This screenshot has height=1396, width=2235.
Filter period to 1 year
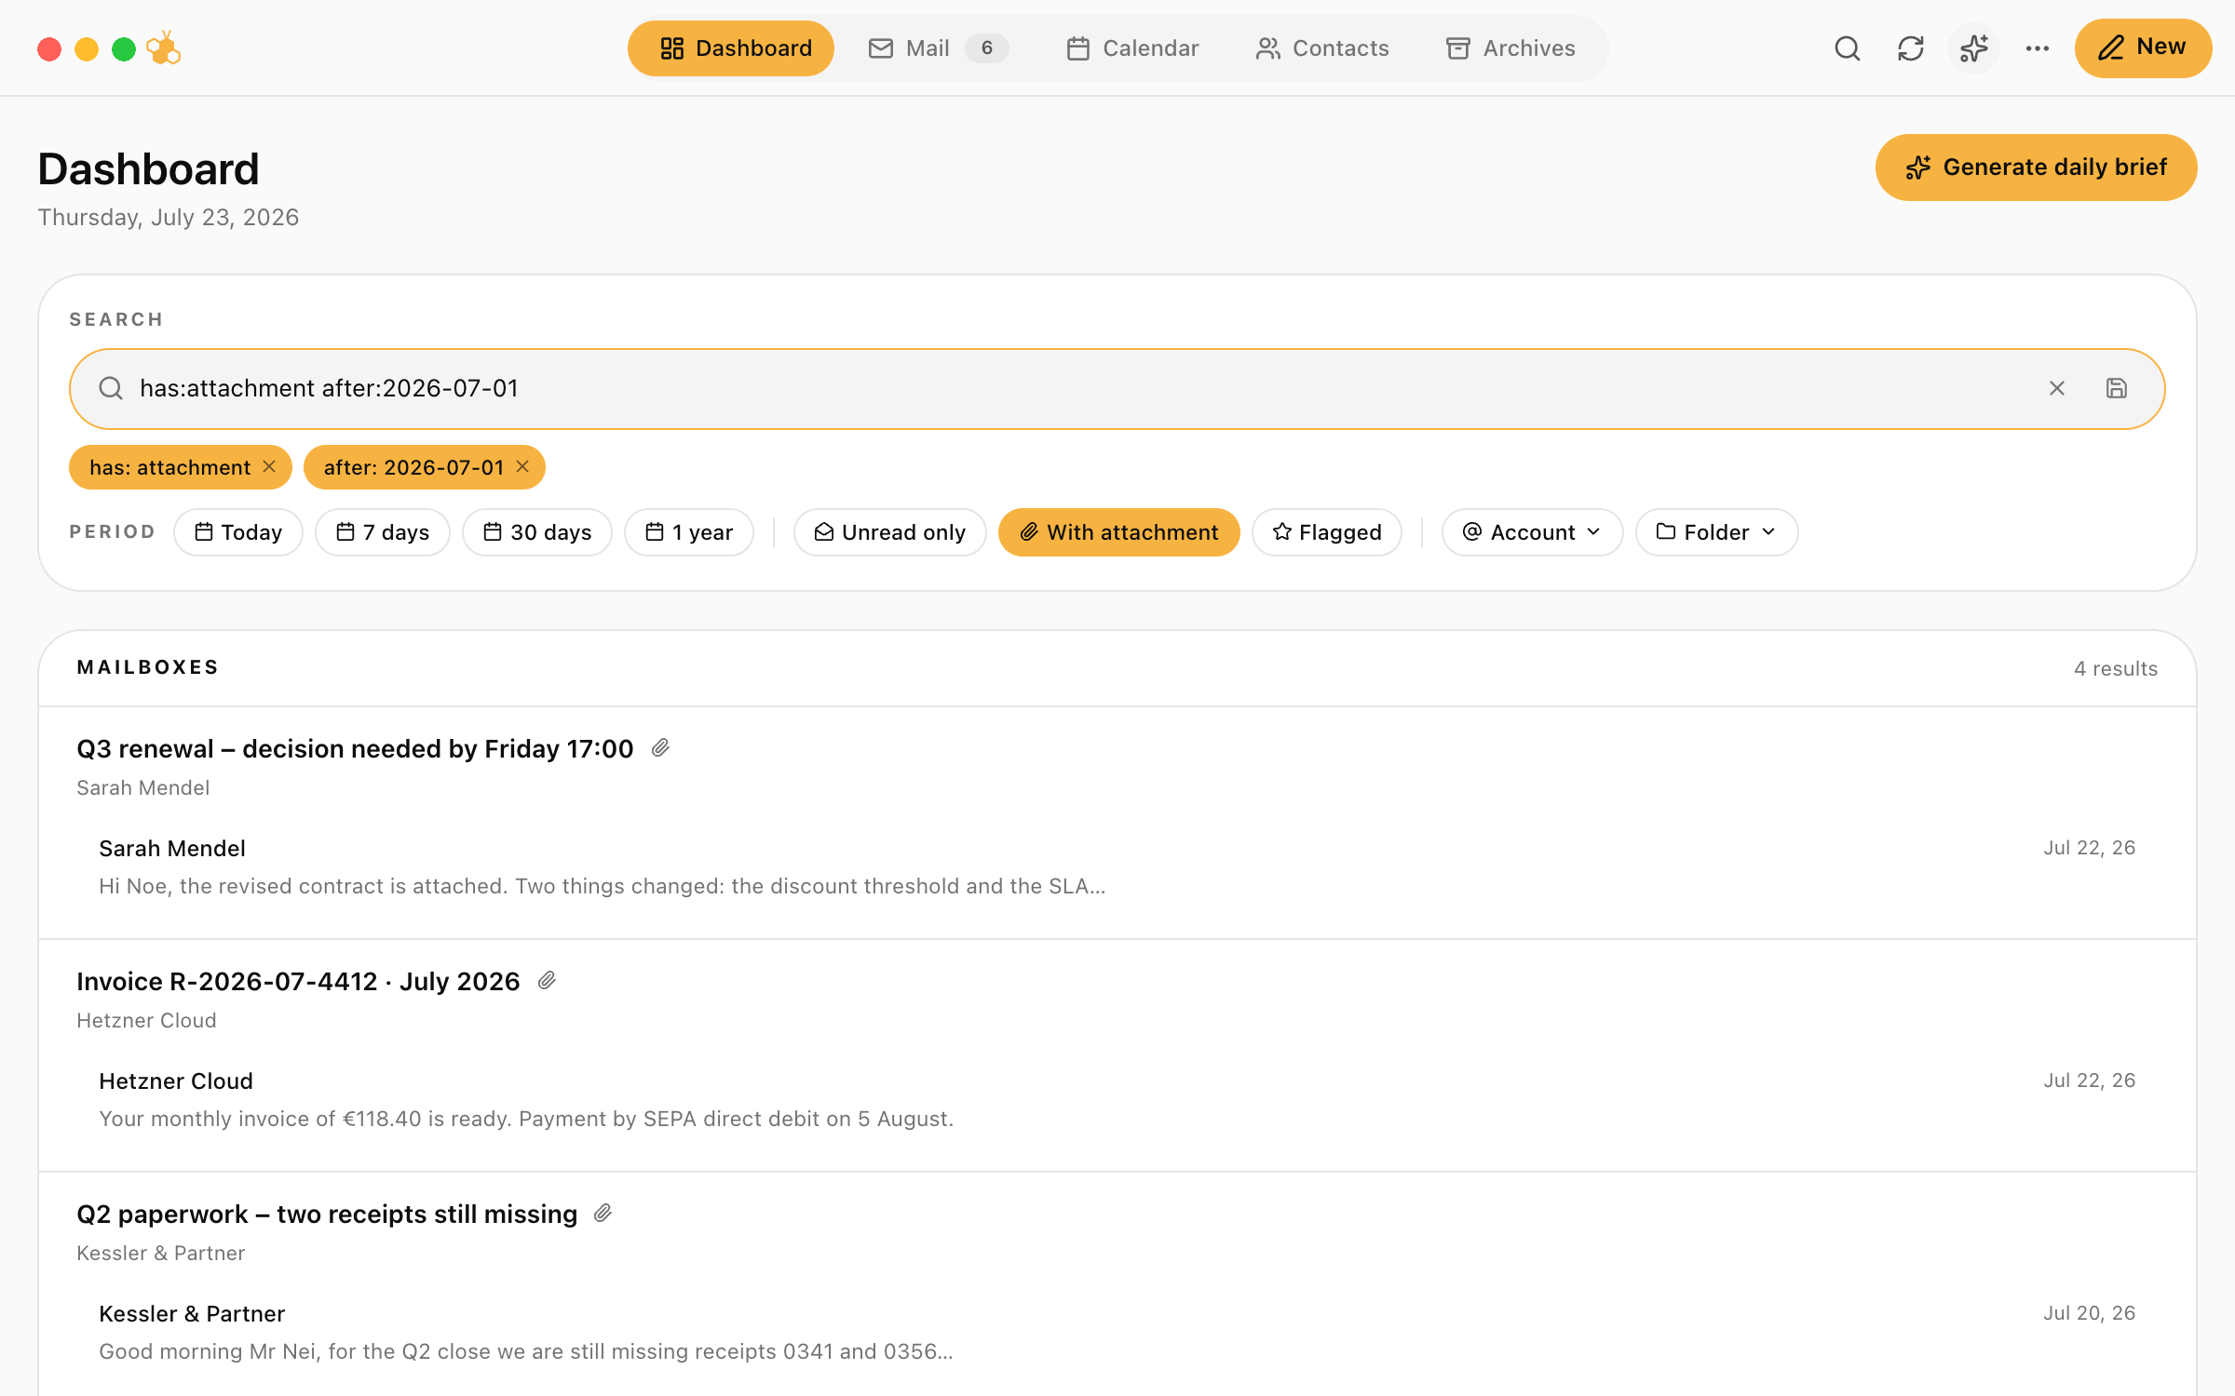click(689, 532)
